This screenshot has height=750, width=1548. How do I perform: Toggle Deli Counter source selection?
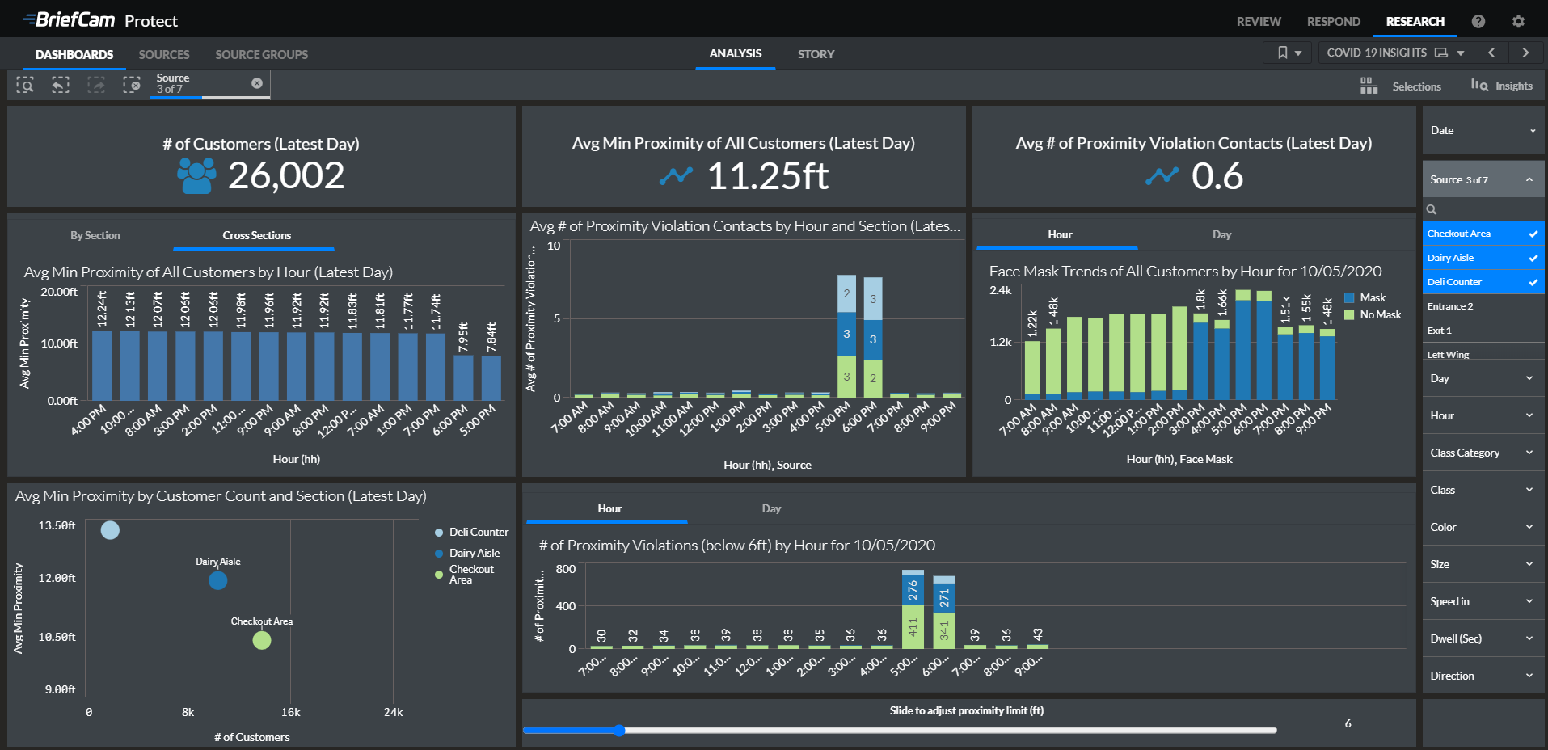tap(1483, 282)
